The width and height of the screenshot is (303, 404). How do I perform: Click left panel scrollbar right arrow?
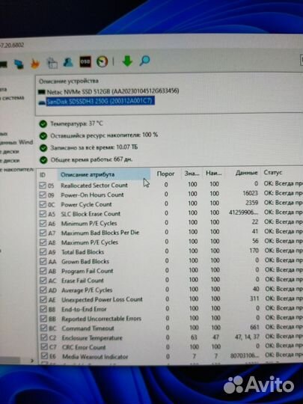click(x=32, y=361)
